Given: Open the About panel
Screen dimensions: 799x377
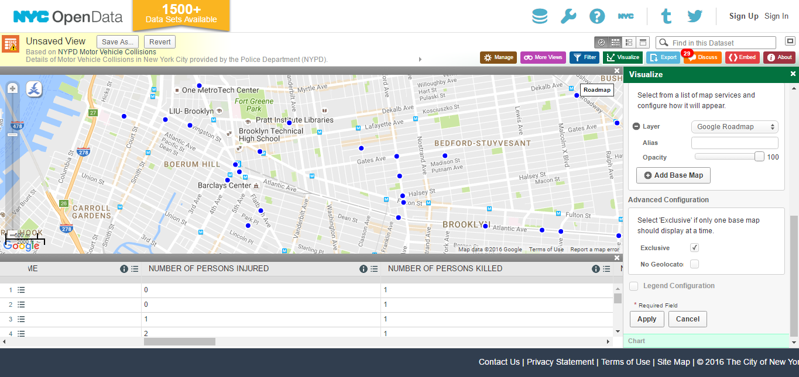Looking at the screenshot, I should (x=779, y=57).
